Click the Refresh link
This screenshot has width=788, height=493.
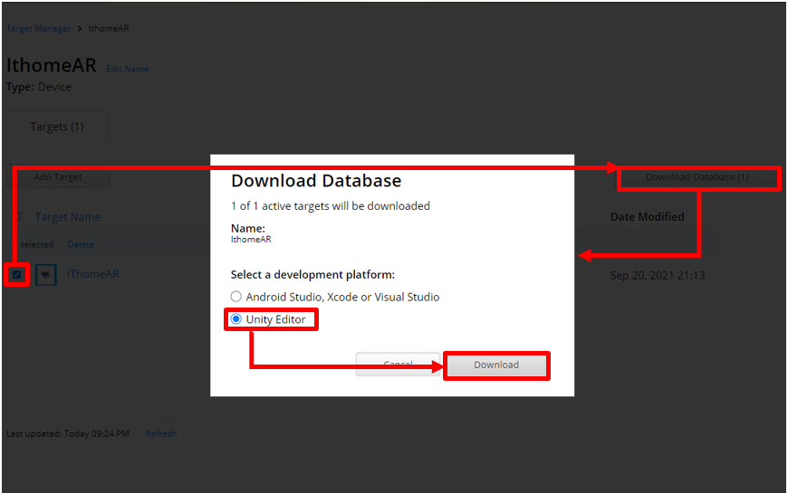[161, 433]
